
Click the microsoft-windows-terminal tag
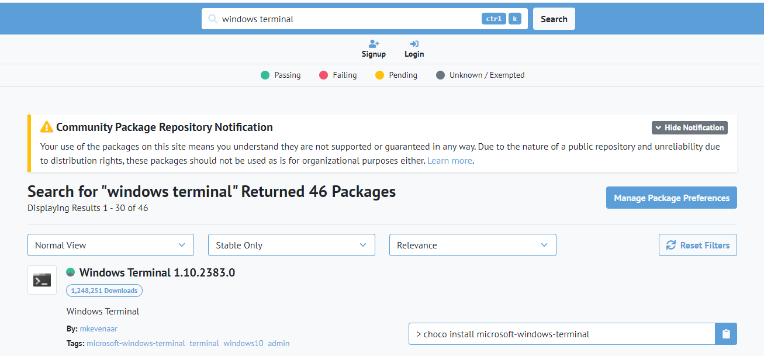coord(136,343)
